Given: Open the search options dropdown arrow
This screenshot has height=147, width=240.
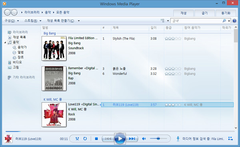Looking at the screenshot, I should pyautogui.click(x=229, y=21).
